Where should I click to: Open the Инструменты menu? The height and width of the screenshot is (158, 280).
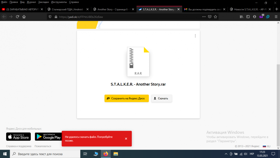coord(59,2)
